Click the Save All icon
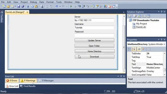 click(23, 6)
